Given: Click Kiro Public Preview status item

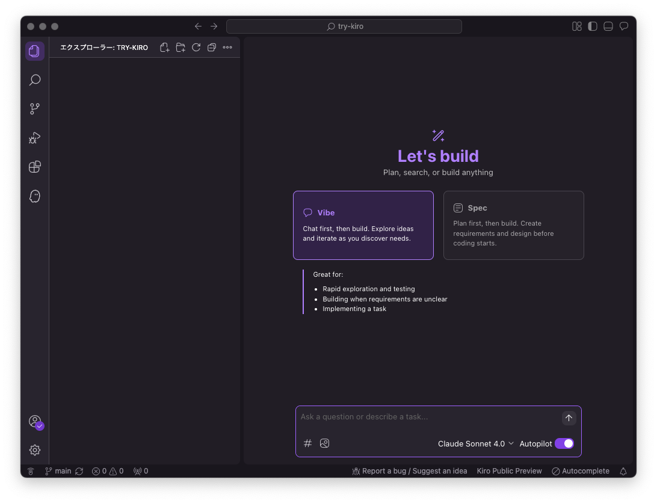Looking at the screenshot, I should pyautogui.click(x=509, y=471).
